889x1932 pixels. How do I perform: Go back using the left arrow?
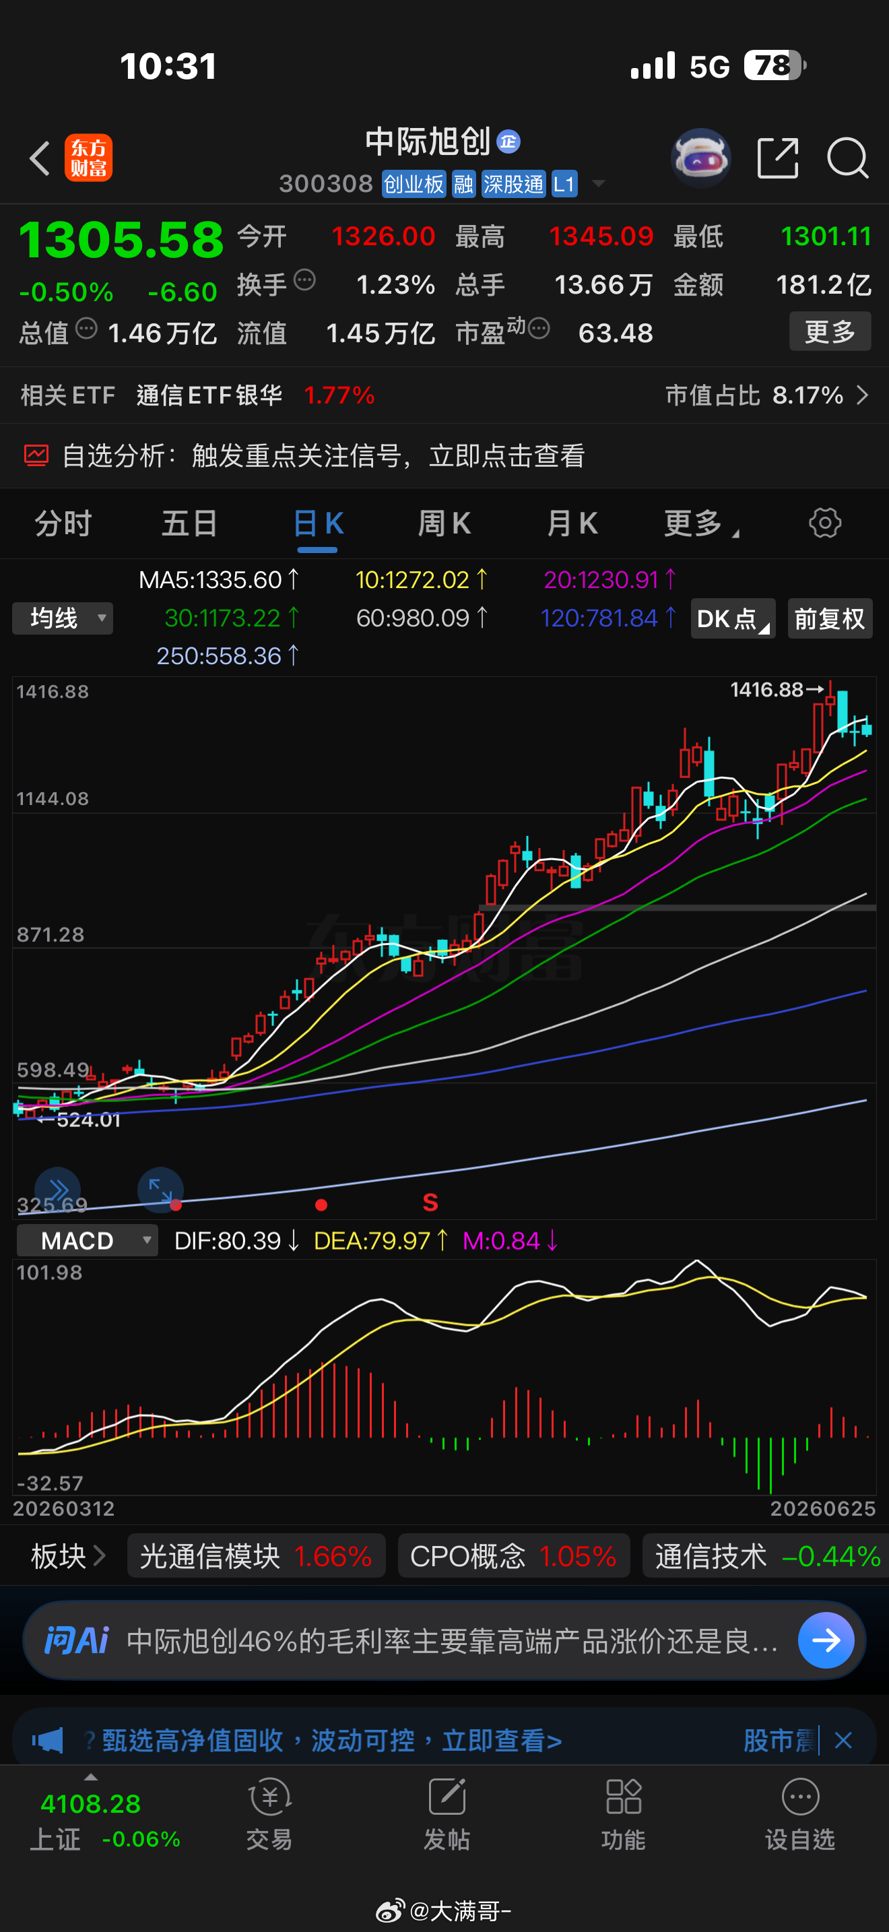click(x=40, y=158)
